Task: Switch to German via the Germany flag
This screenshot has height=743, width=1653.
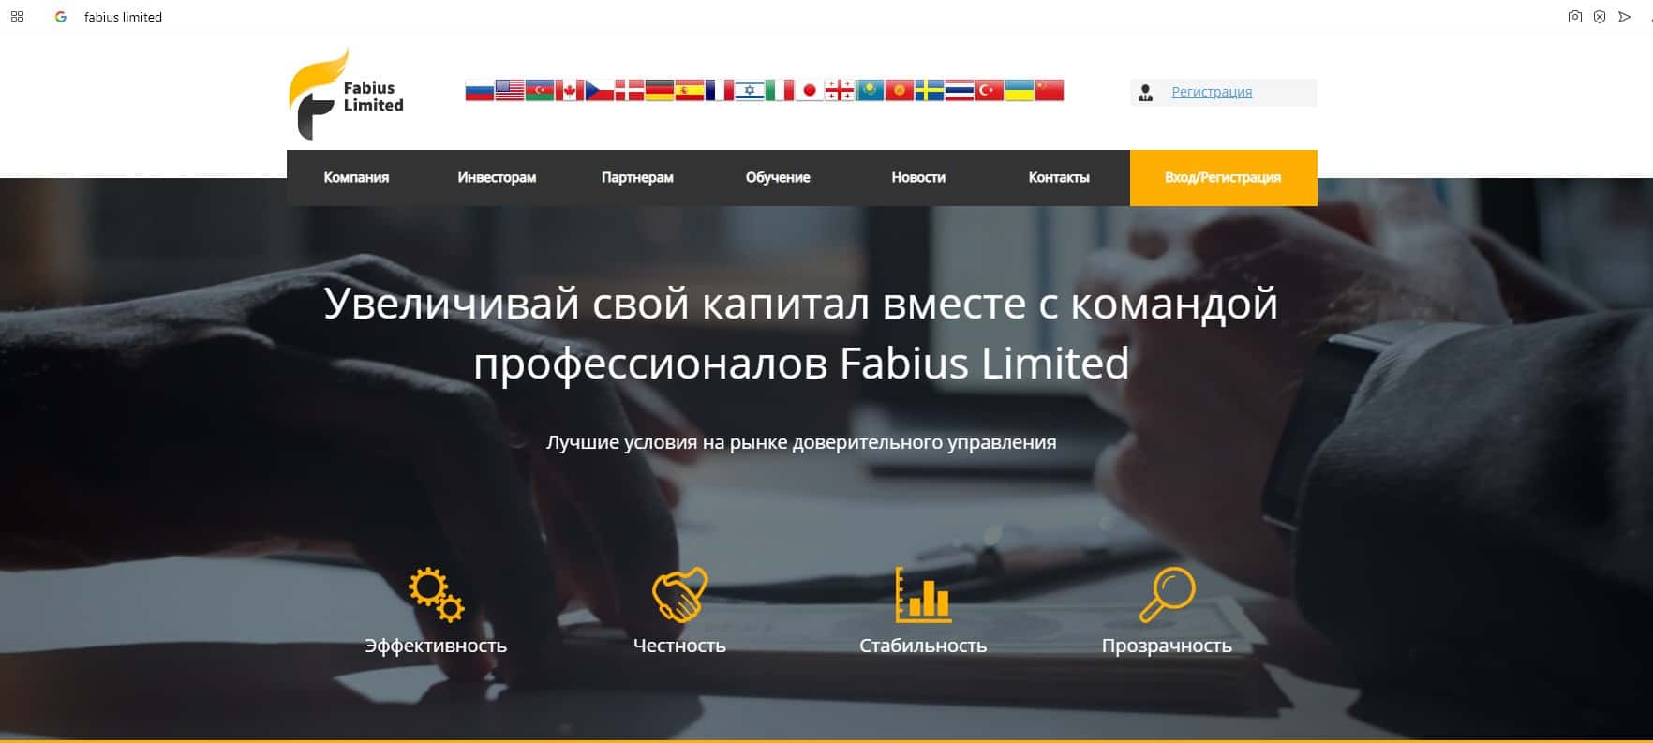Action: pyautogui.click(x=660, y=90)
